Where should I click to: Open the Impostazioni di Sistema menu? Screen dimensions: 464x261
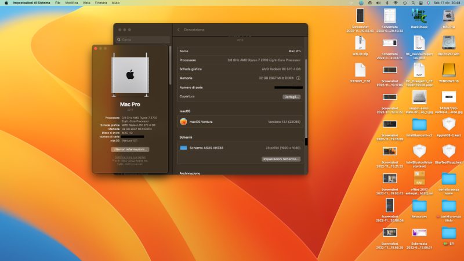(x=31, y=3)
